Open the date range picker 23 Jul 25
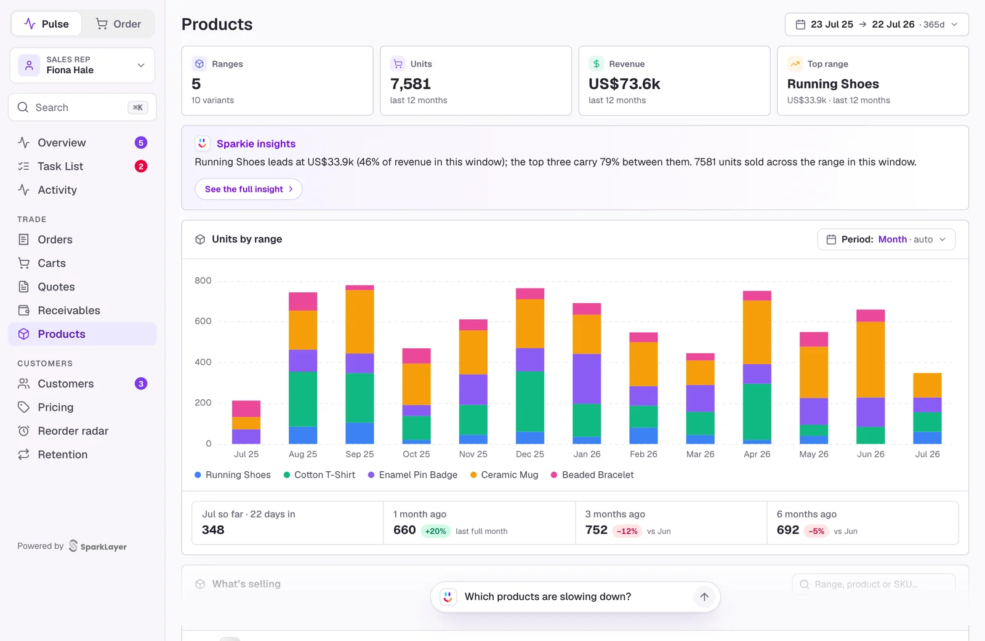This screenshot has height=641, width=985. (x=877, y=25)
